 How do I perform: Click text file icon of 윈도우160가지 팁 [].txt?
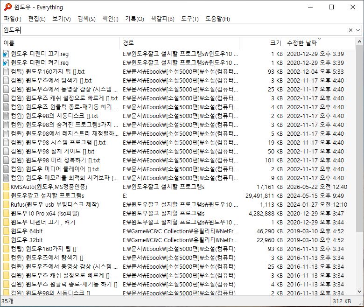(x=6, y=71)
